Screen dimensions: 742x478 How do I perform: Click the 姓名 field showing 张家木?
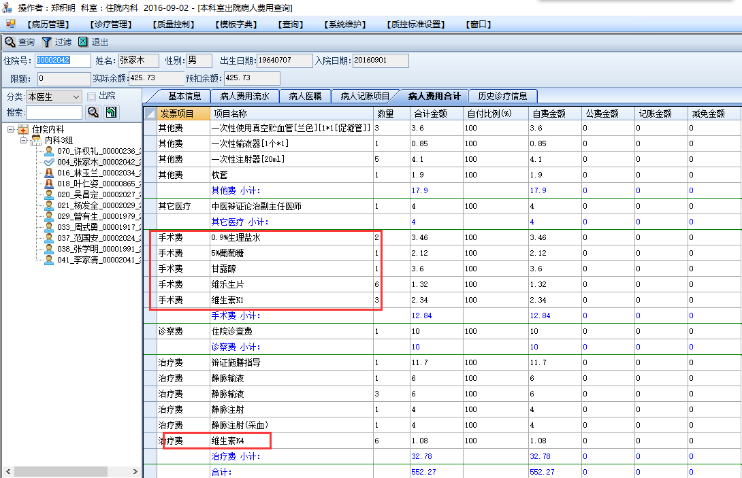138,61
